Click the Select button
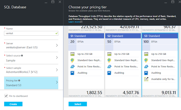 pos(78,104)
